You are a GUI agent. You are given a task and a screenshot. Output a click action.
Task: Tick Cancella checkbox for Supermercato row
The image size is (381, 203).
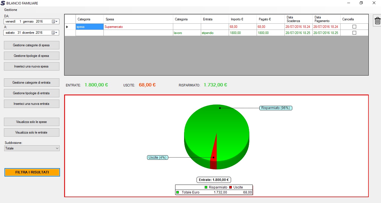coord(355,27)
